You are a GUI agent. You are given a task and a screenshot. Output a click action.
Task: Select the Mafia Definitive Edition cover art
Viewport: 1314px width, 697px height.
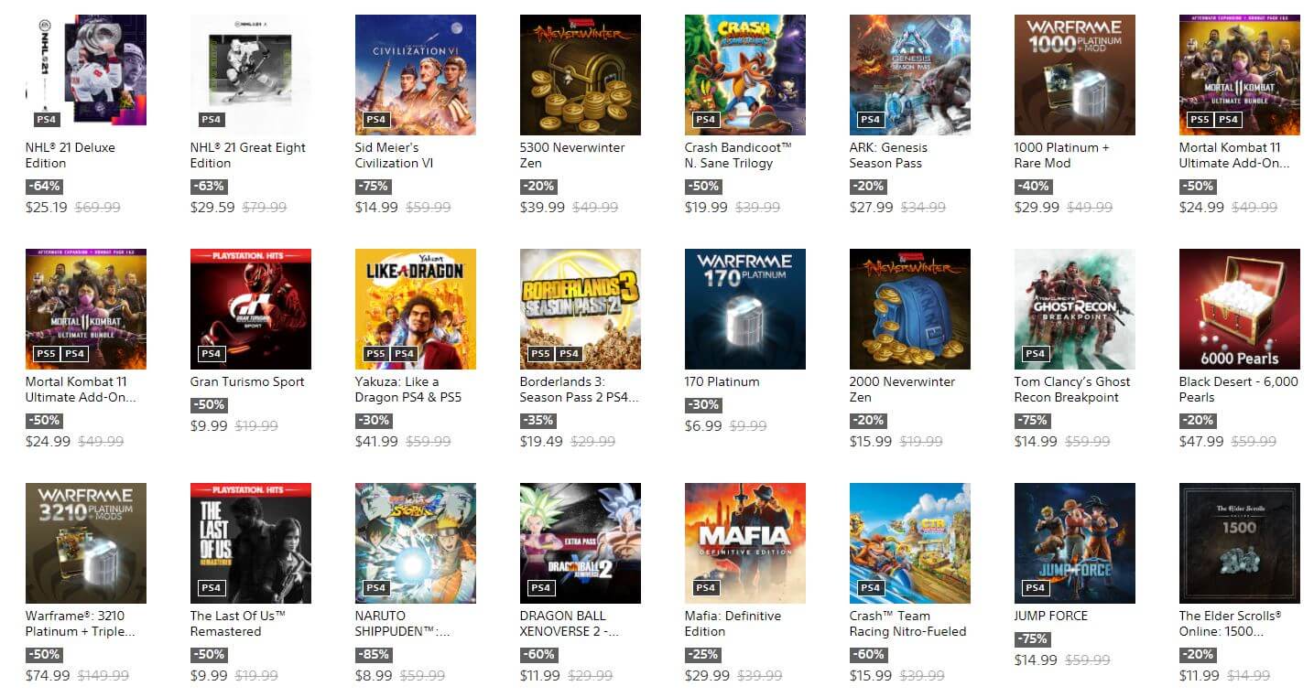pos(745,543)
